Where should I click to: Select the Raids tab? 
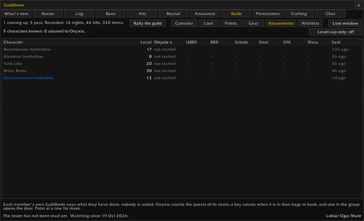pos(236,14)
